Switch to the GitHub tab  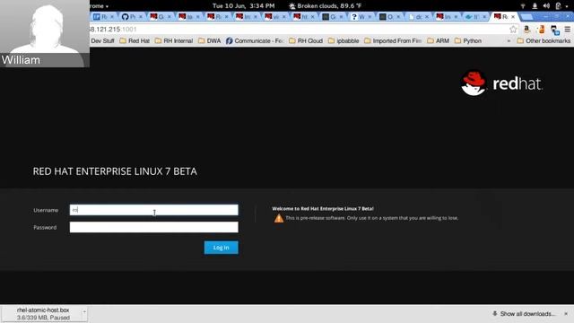point(131,16)
